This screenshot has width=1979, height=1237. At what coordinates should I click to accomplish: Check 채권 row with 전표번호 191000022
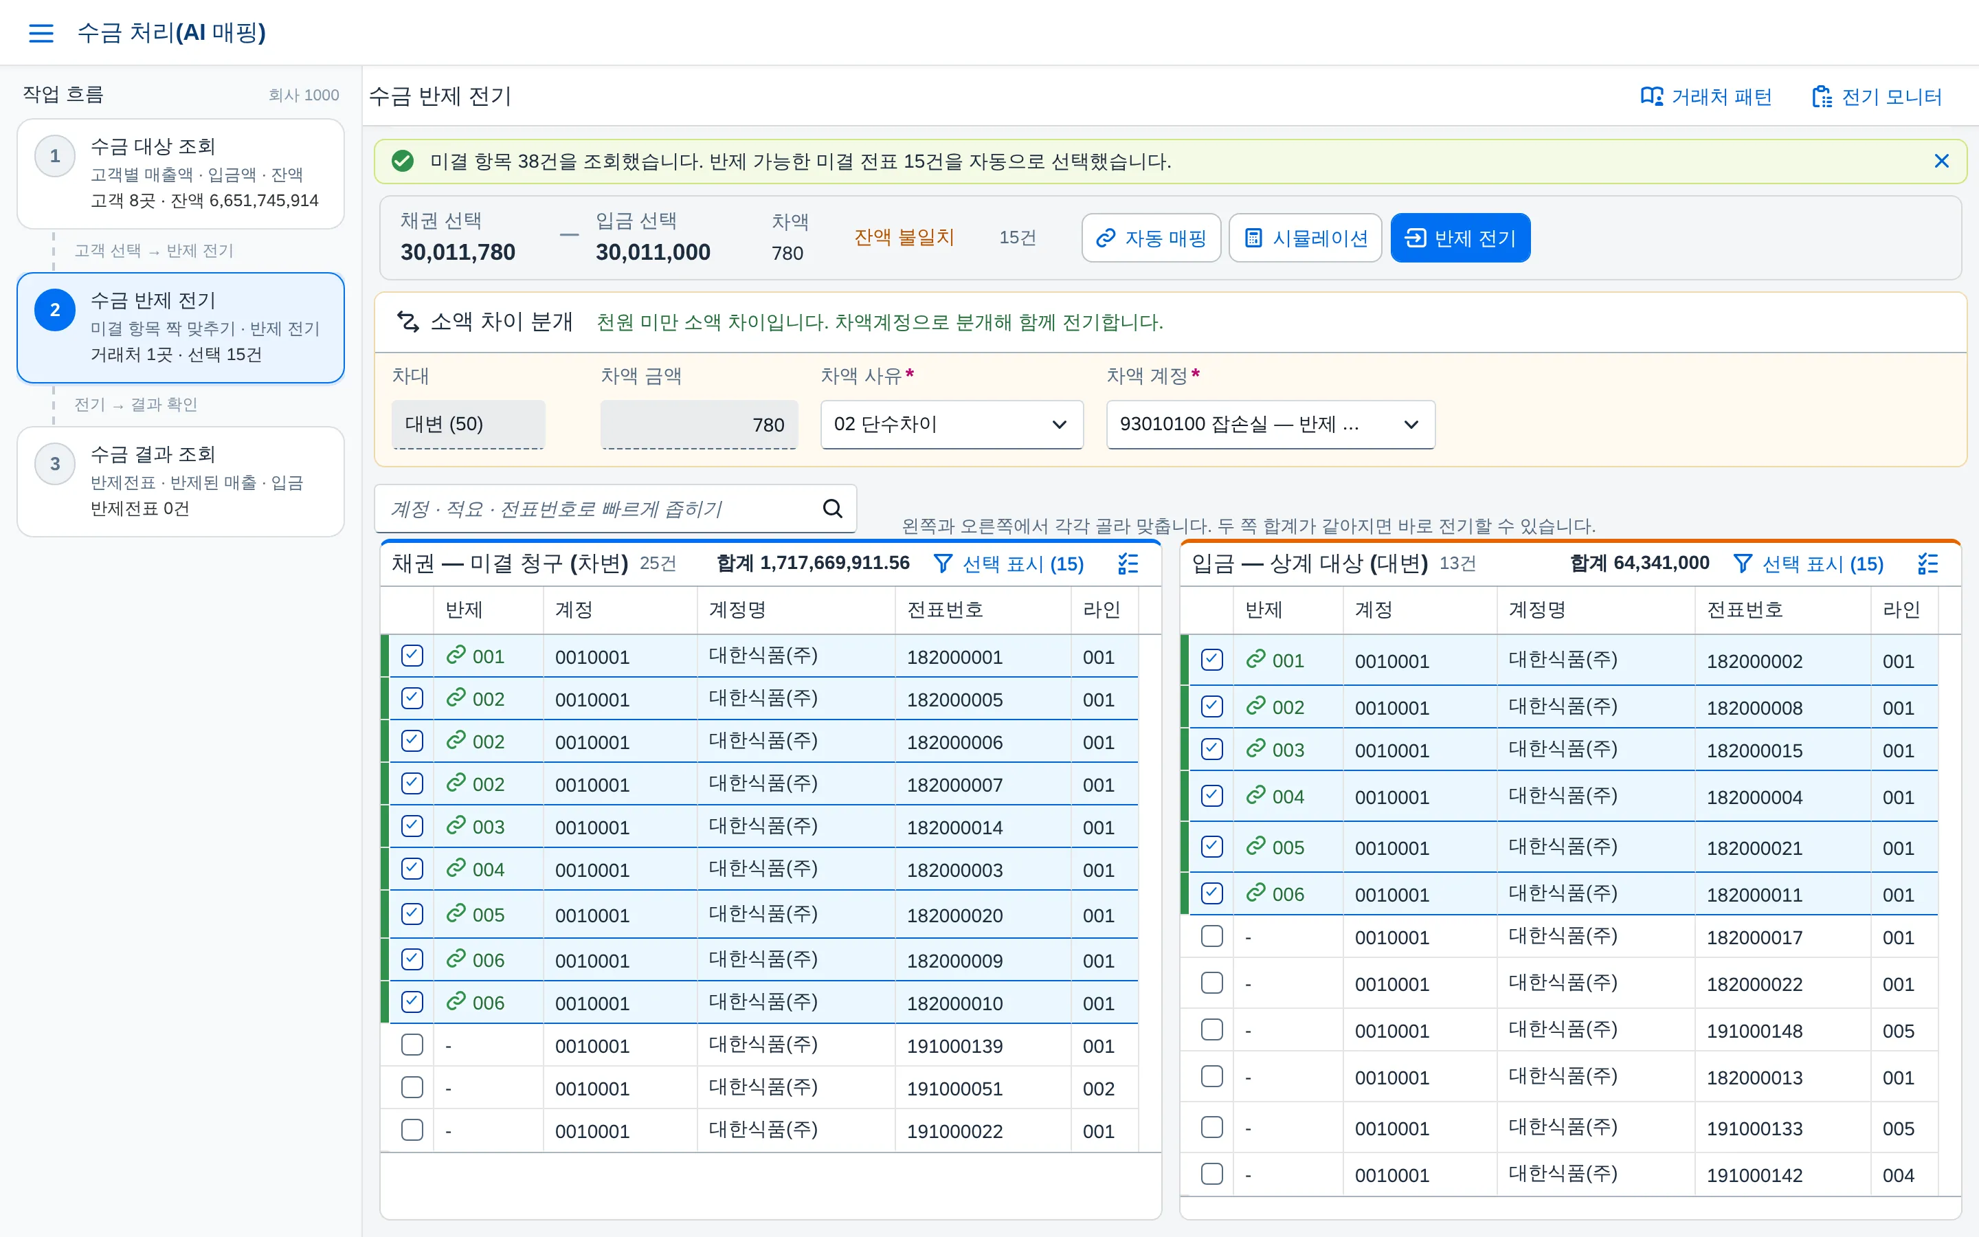pyautogui.click(x=412, y=1130)
